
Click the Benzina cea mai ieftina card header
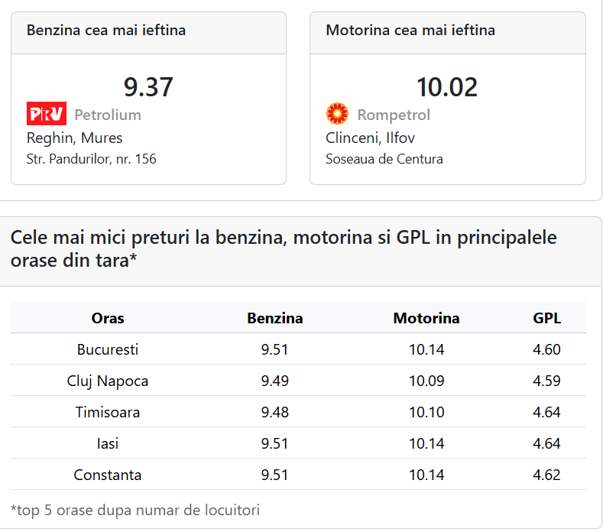(148, 33)
